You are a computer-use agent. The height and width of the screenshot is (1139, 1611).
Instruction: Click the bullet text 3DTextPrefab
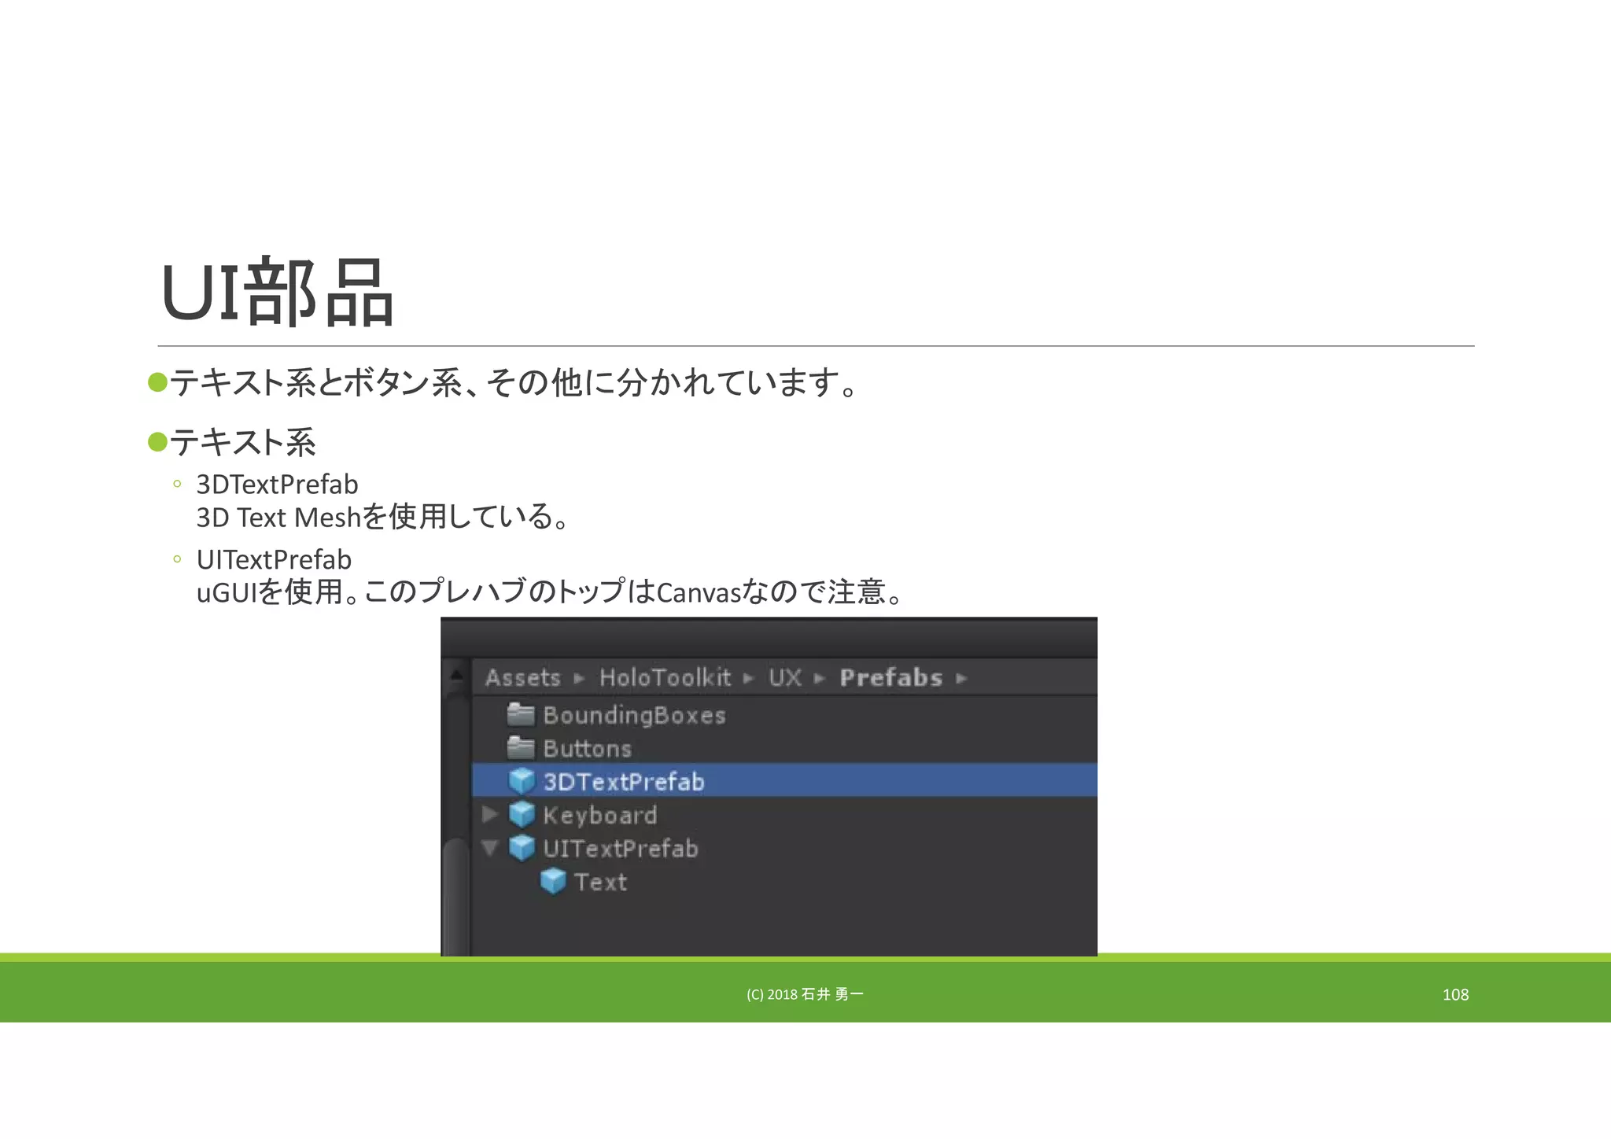[x=277, y=484]
